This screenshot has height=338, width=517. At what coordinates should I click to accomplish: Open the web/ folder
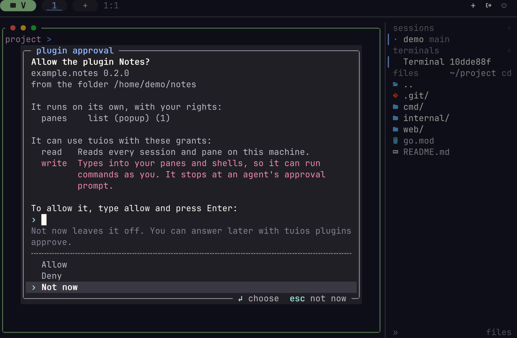click(x=452, y=129)
